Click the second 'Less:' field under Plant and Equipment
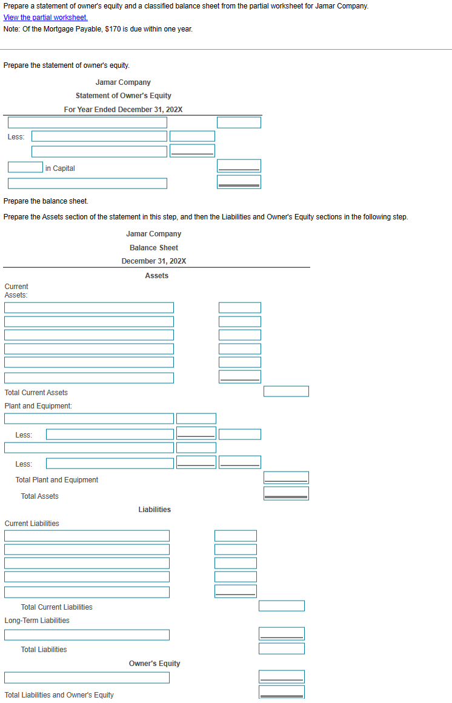Image resolution: width=452 pixels, height=703 pixels. 109,463
